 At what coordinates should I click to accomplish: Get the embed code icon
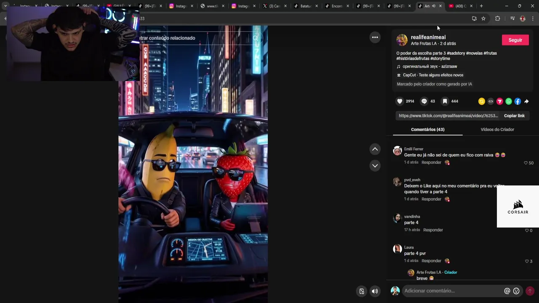pyautogui.click(x=491, y=101)
